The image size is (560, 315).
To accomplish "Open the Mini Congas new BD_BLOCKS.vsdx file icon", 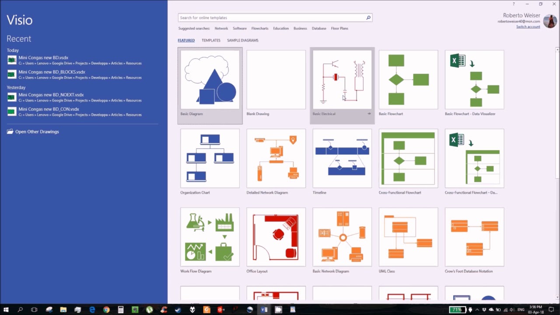I will [x=12, y=74].
